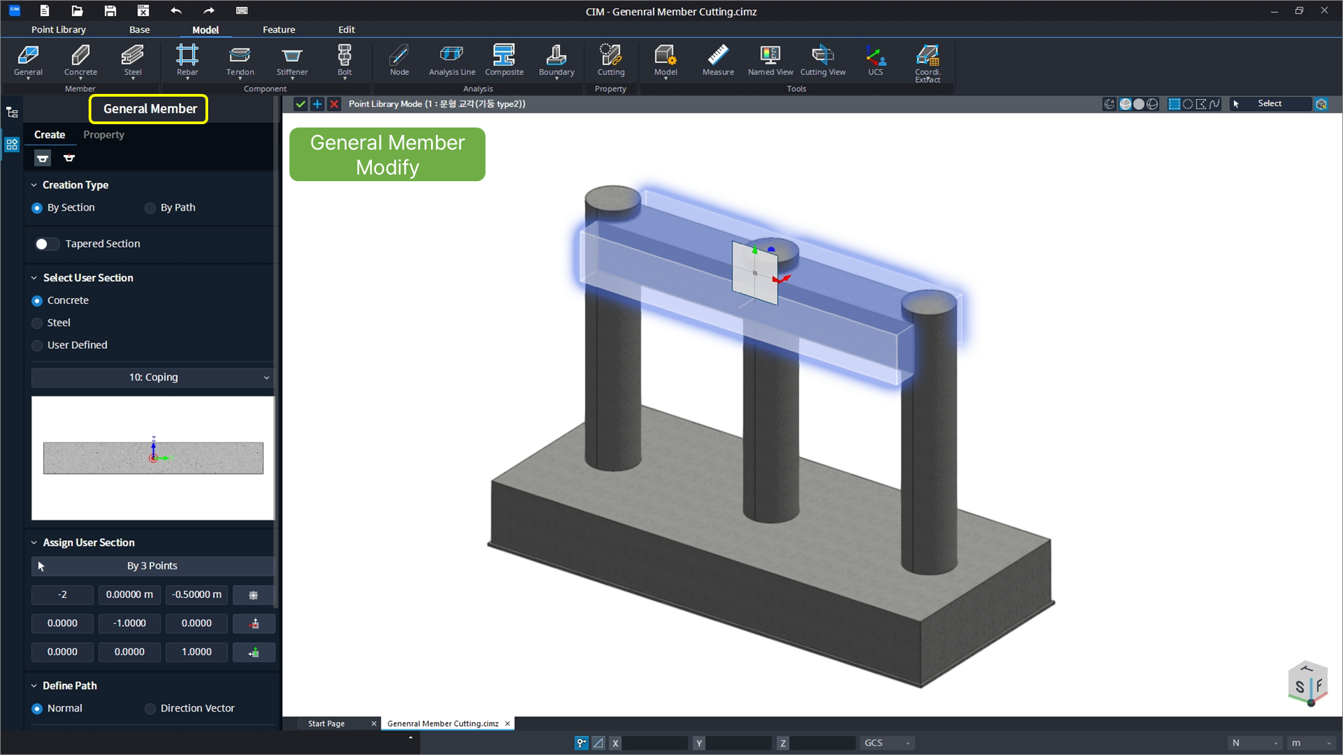Viewport: 1343px width, 755px height.
Task: Click the Cutting property tool
Action: click(x=611, y=60)
